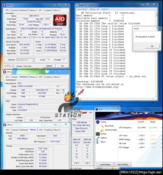The width and height of the screenshot is (163, 175).
Task: Open the About menu in Super PI
Action: click(x=95, y=9)
